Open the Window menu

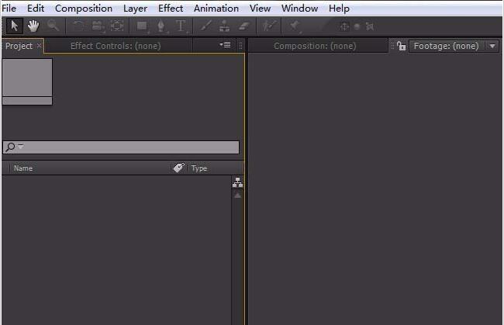pyautogui.click(x=299, y=8)
